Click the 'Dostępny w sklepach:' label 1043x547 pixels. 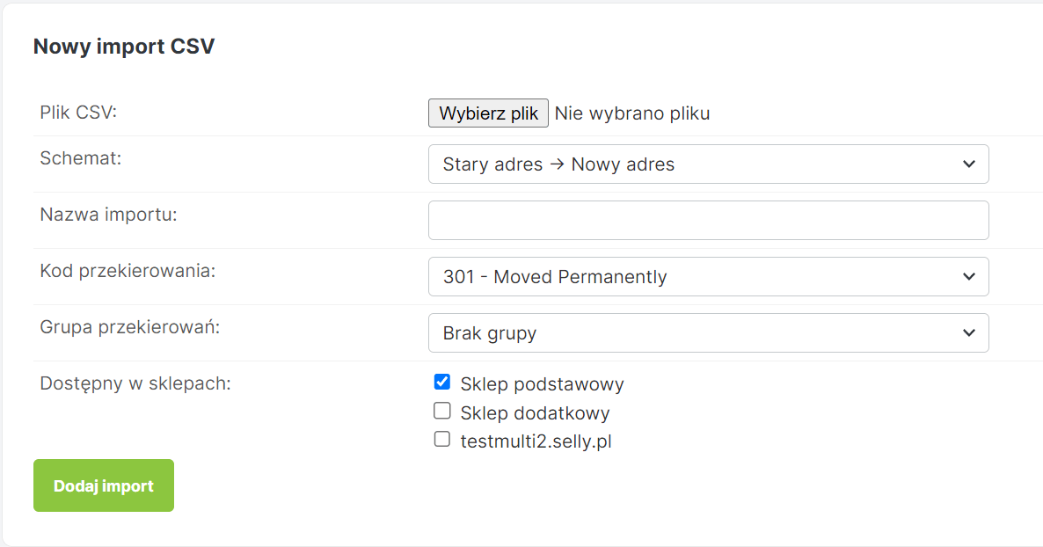click(x=135, y=383)
